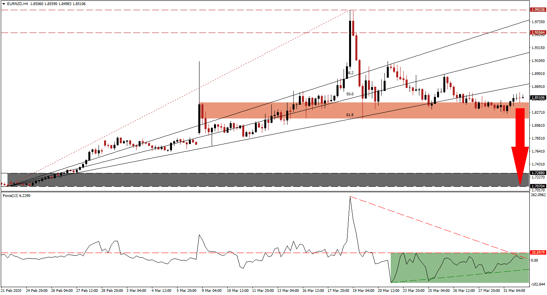Click the 21 Feb 2020 date label
Viewport: 547px width, 295px height.
click(12, 291)
